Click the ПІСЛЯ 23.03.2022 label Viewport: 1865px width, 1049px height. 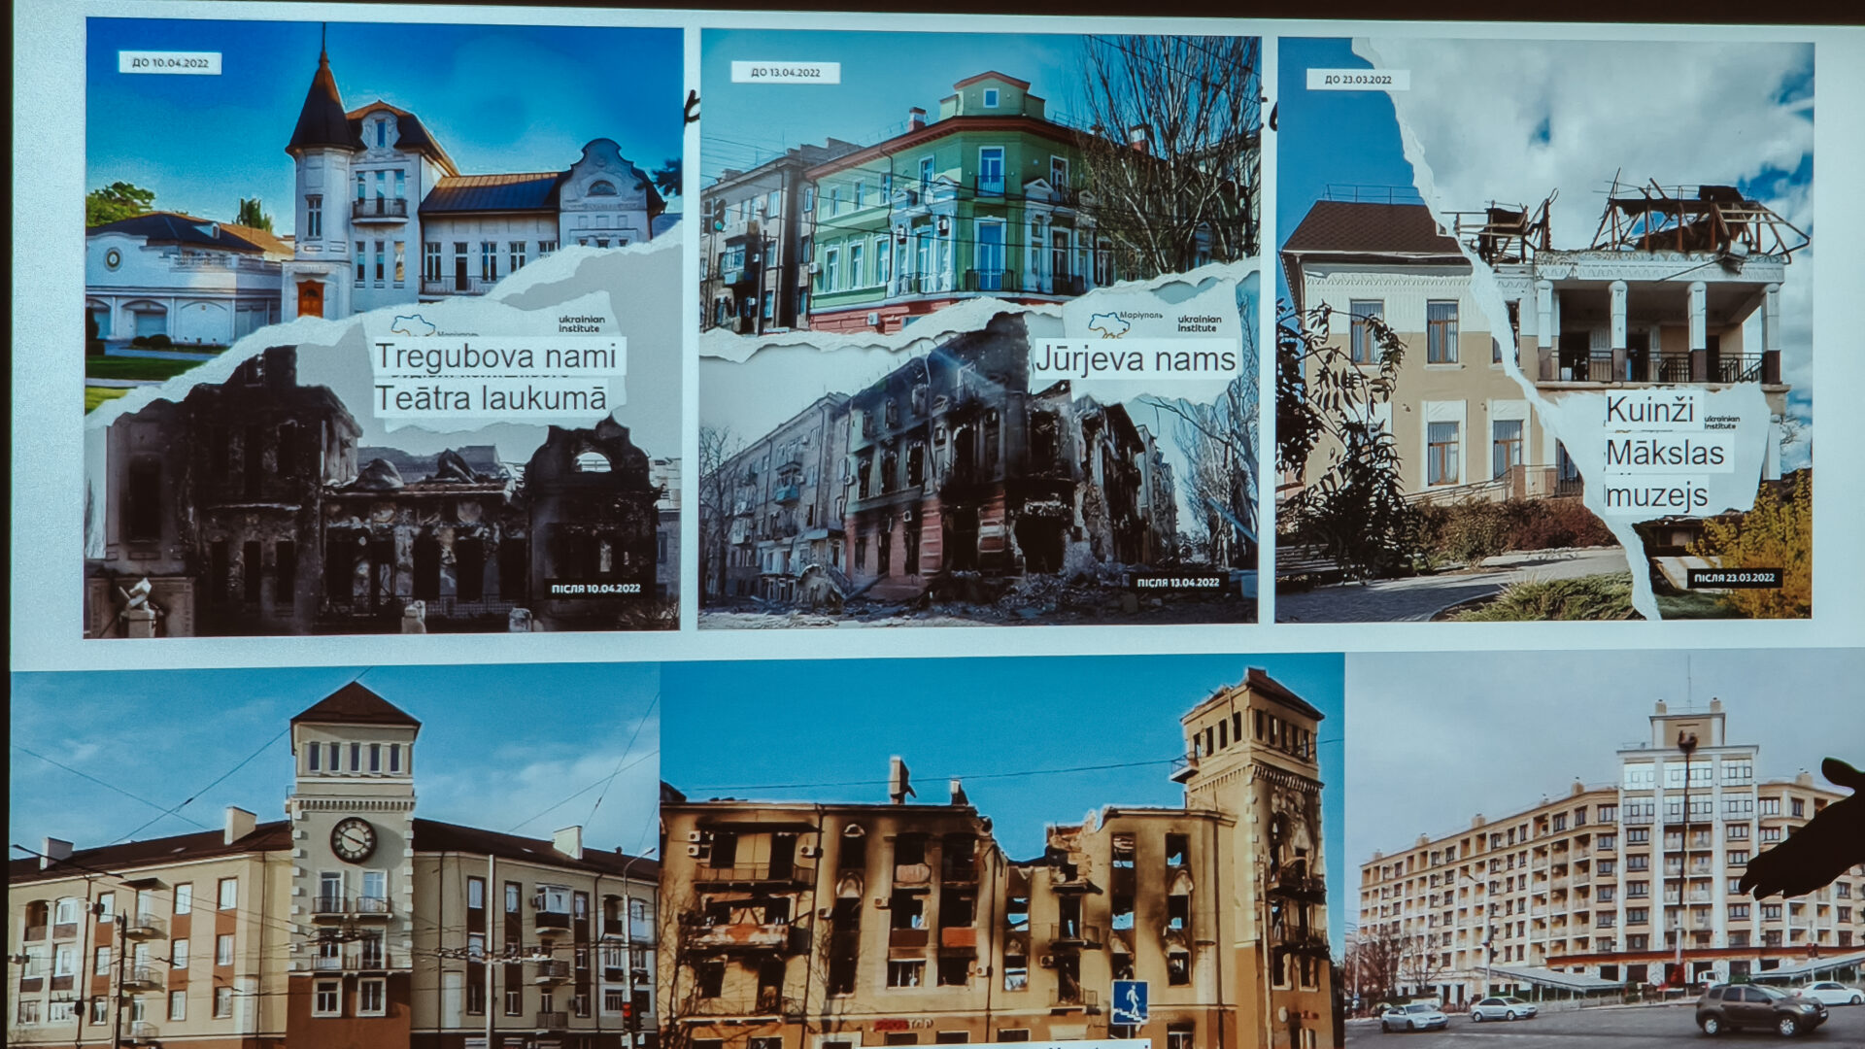point(1734,578)
